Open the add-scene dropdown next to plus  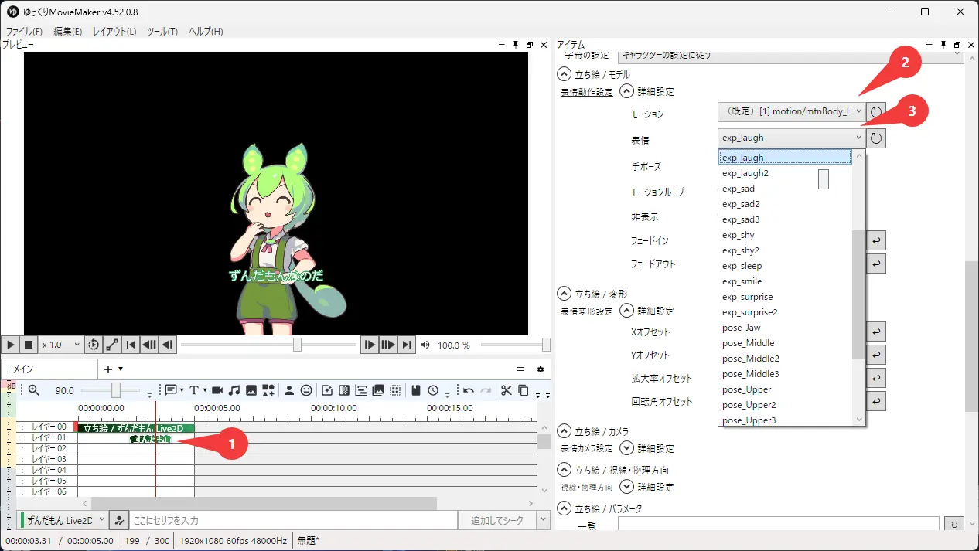coord(121,369)
